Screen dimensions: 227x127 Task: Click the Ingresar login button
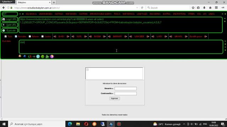[x=115, y=98]
